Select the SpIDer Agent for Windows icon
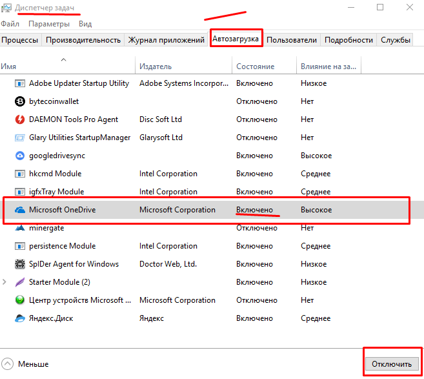This screenshot has width=424, height=379. [x=19, y=264]
